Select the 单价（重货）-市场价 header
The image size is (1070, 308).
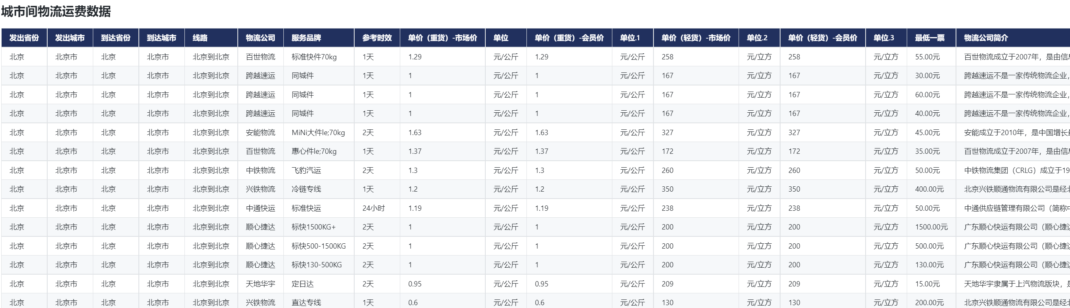(x=442, y=38)
